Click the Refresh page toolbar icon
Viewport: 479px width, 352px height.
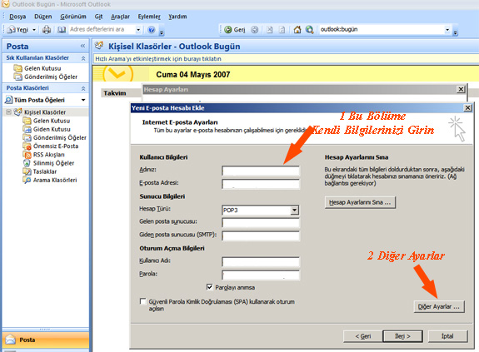click(282, 30)
